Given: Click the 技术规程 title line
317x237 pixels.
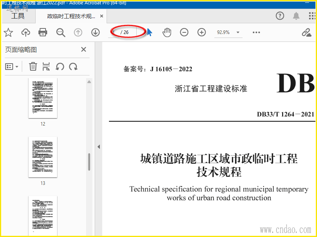Looking at the screenshot, I should coord(219,172).
